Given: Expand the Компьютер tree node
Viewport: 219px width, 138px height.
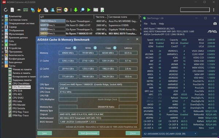Looking at the screenshot, I should 3,16.
